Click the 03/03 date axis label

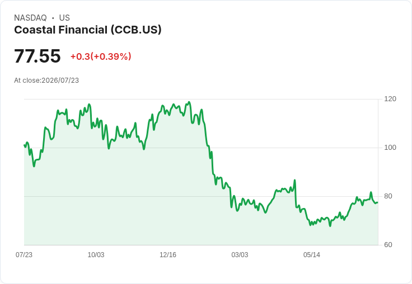(240, 254)
